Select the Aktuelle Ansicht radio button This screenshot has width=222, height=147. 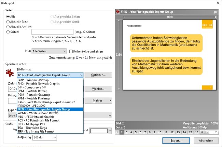click(x=8, y=27)
